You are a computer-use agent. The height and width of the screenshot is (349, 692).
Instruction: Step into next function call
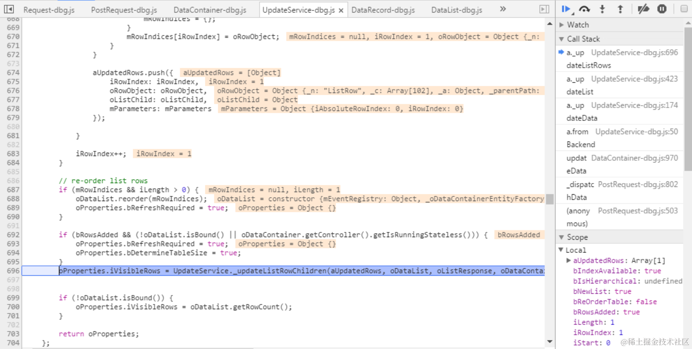602,9
